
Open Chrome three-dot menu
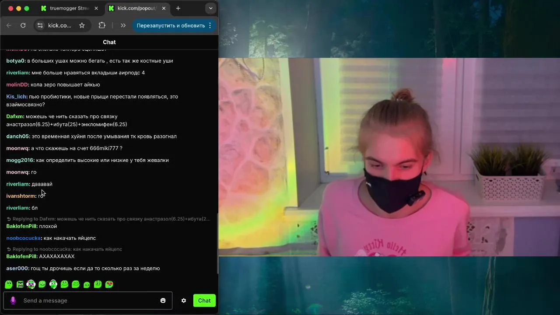210,25
